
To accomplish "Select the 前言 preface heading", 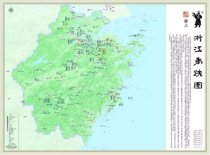I will tap(186, 23).
